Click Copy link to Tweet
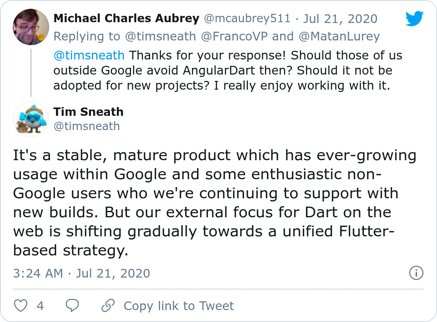Image resolution: width=437 pixels, height=322 pixels. click(179, 306)
